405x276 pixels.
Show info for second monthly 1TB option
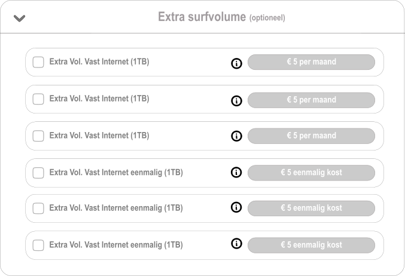click(236, 100)
